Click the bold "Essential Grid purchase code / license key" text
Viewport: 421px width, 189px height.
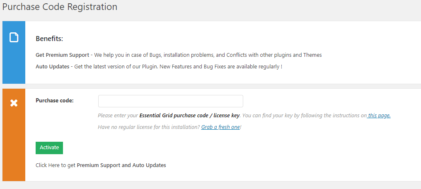coord(189,116)
